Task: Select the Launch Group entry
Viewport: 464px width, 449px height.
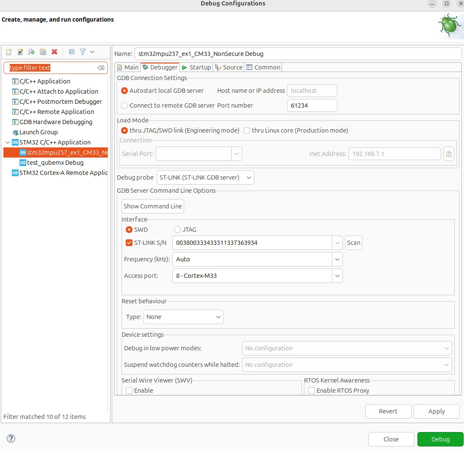Action: click(x=35, y=132)
